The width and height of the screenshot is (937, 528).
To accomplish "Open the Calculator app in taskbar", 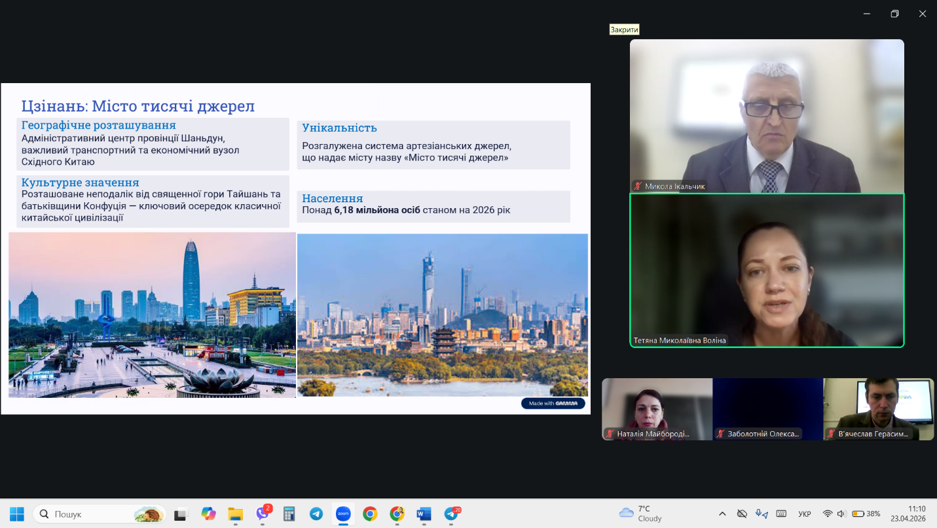I will click(289, 514).
